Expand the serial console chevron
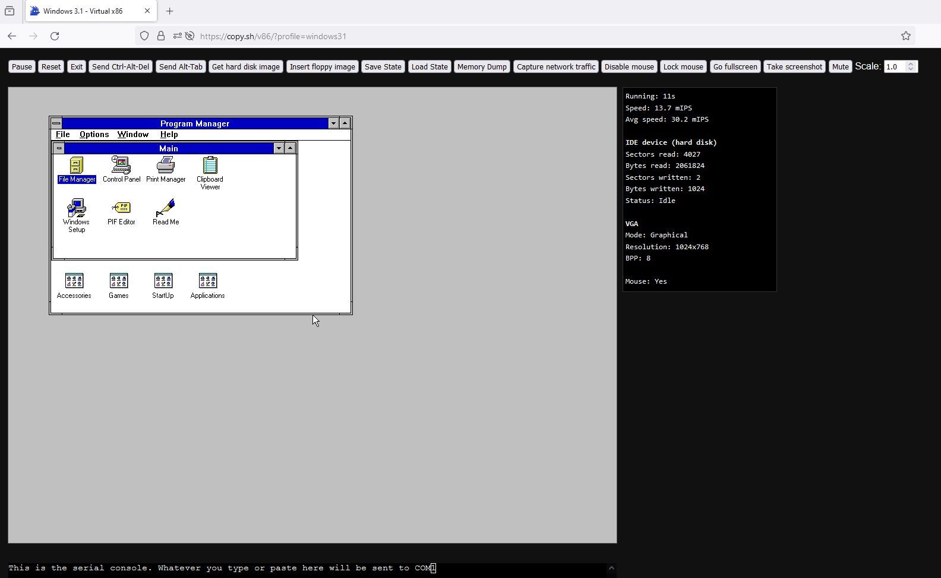Viewport: 941px width, 578px height. pyautogui.click(x=611, y=568)
